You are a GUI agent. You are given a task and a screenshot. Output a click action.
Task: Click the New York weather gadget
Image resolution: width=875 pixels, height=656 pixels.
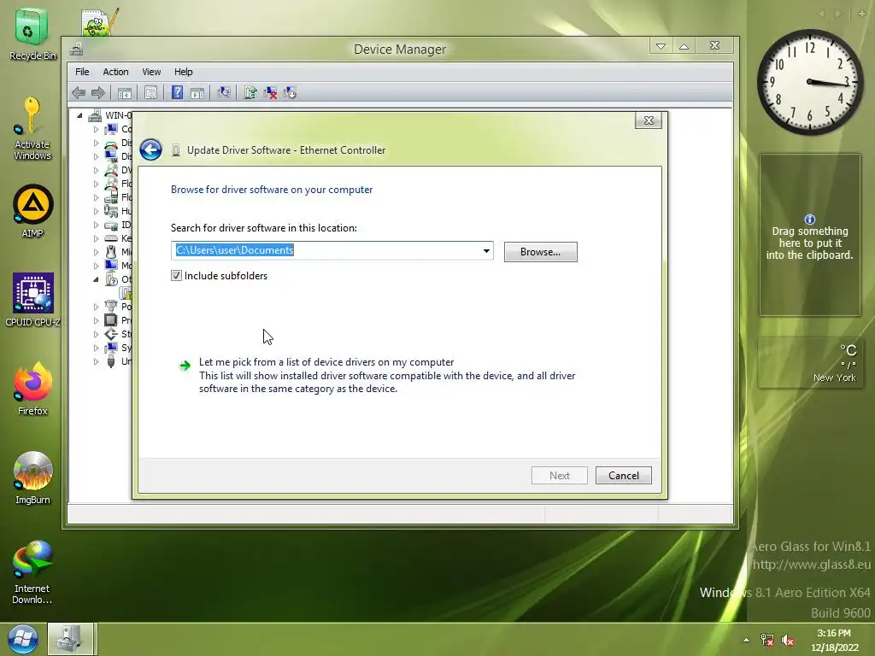click(810, 362)
